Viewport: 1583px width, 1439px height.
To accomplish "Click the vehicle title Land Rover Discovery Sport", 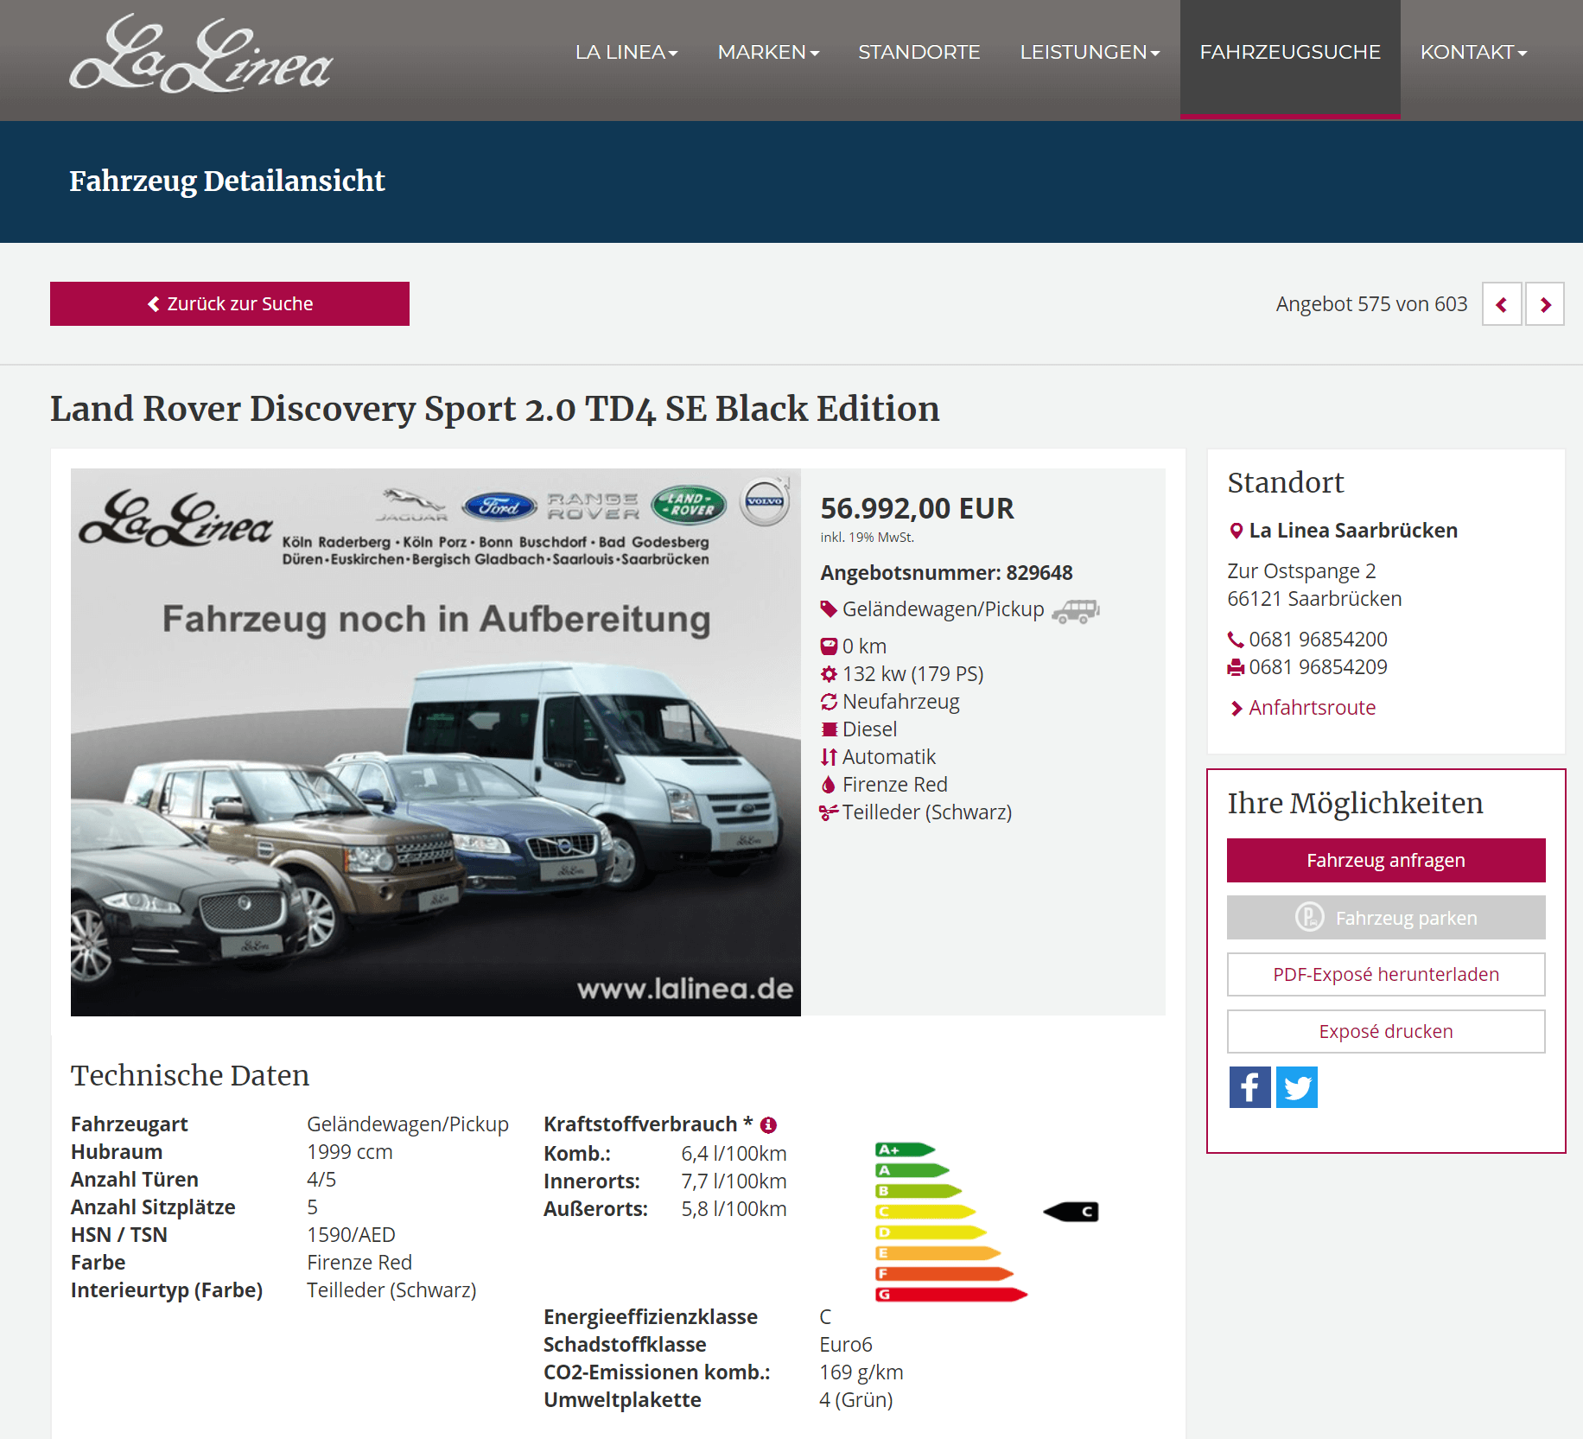I will pyautogui.click(x=494, y=408).
